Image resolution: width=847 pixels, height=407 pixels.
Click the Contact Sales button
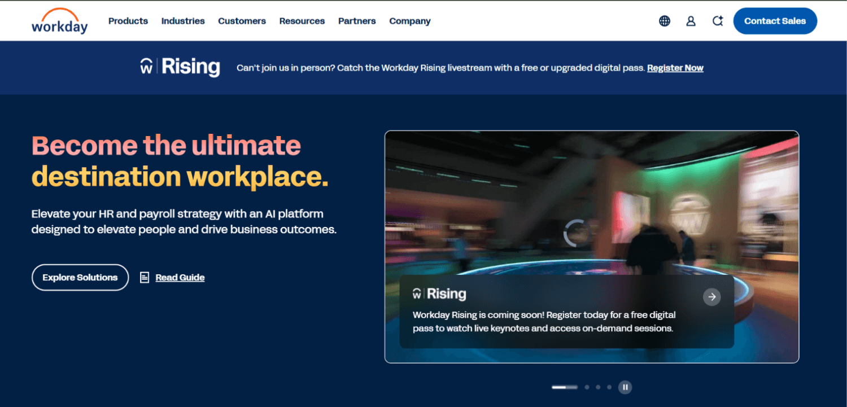click(x=775, y=21)
